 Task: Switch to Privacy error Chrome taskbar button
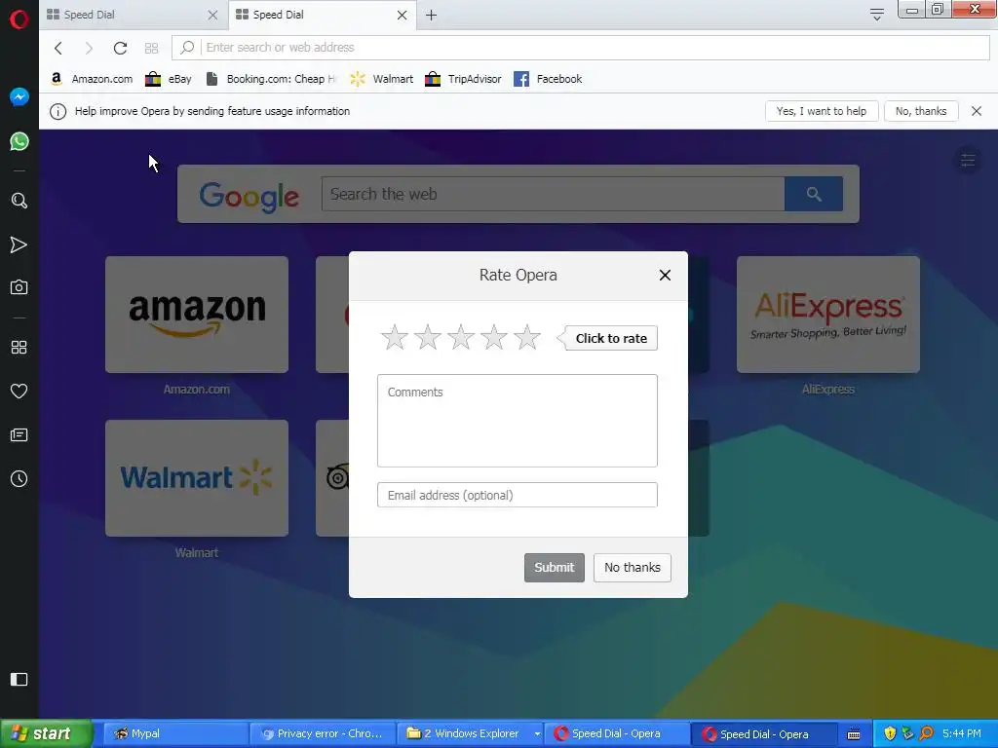coord(322,733)
